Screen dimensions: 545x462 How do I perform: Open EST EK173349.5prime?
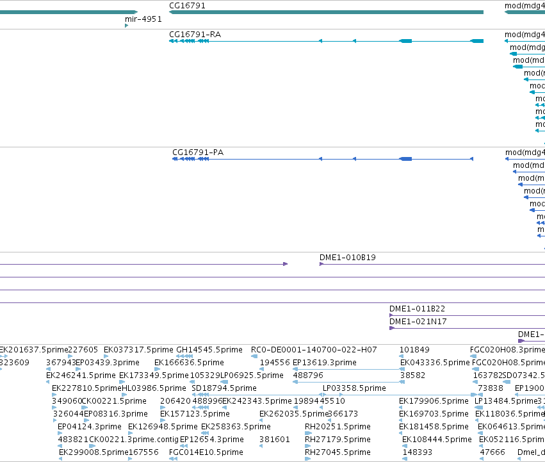click(x=154, y=375)
